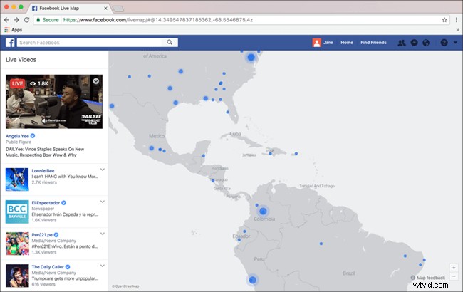Screen dimensions: 463x292
Task: Open Angela Yee page link
Action: pyautogui.click(x=17, y=136)
